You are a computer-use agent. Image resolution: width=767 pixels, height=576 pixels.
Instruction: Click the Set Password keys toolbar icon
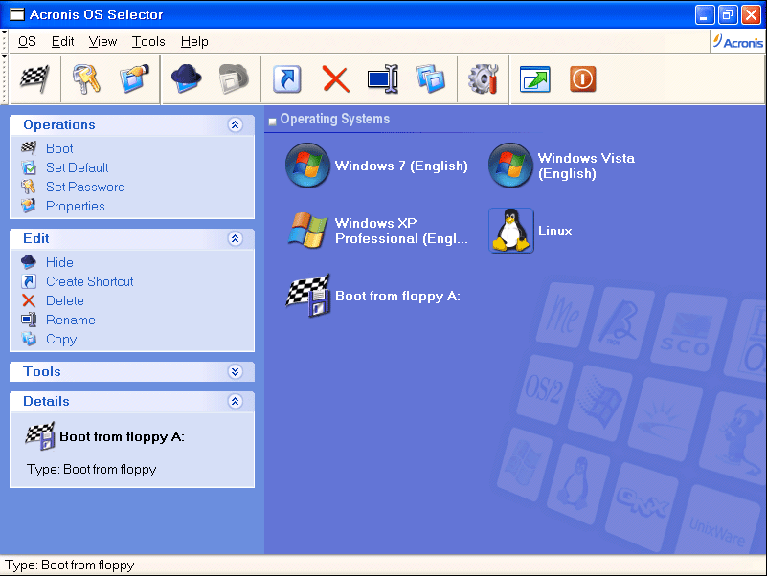click(x=86, y=78)
